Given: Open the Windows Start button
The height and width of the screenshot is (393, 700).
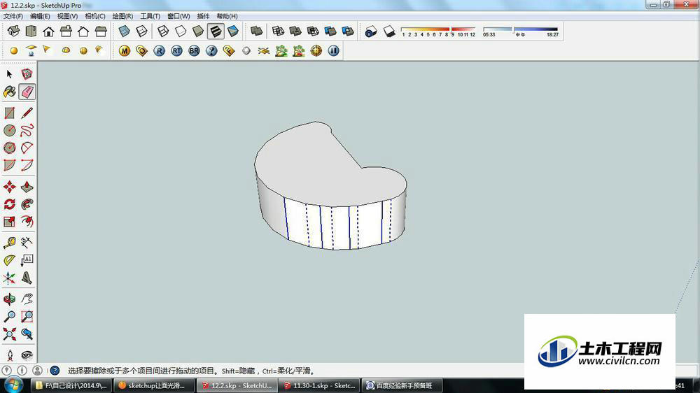Looking at the screenshot, I should (x=13, y=385).
